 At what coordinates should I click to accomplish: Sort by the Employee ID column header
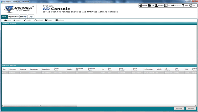[x=81, y=69]
